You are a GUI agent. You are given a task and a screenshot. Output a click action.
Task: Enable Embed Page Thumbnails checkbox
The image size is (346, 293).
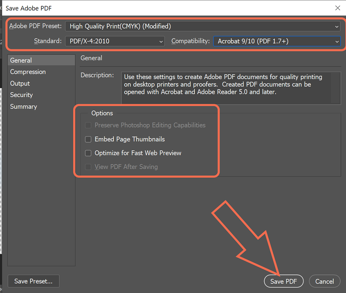88,139
